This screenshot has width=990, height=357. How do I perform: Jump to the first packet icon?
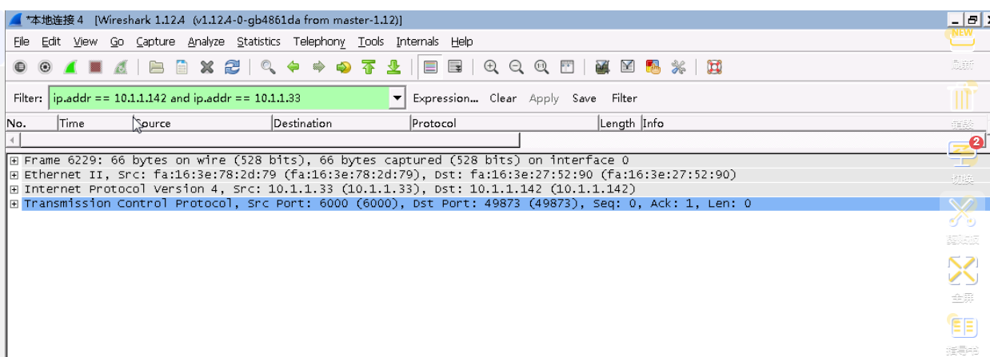(x=369, y=68)
